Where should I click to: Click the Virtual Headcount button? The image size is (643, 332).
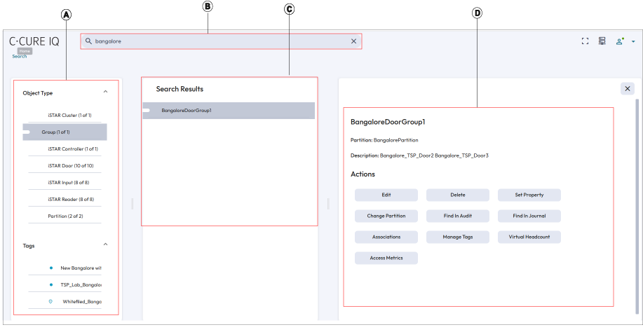(529, 237)
